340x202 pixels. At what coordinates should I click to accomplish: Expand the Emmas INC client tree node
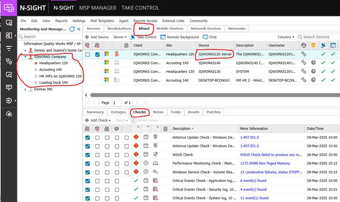[26, 89]
